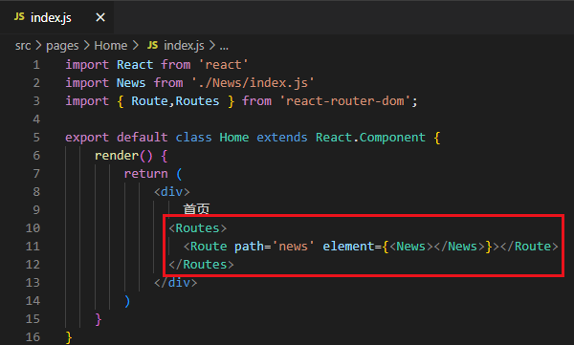The image size is (574, 345).
Task: Open the breadcrumb ellipsis symbol list
Action: pos(224,47)
